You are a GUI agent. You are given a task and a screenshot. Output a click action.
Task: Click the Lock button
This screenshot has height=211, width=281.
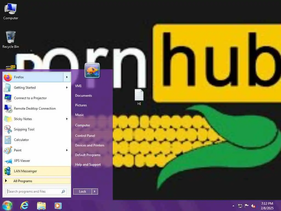(x=82, y=191)
